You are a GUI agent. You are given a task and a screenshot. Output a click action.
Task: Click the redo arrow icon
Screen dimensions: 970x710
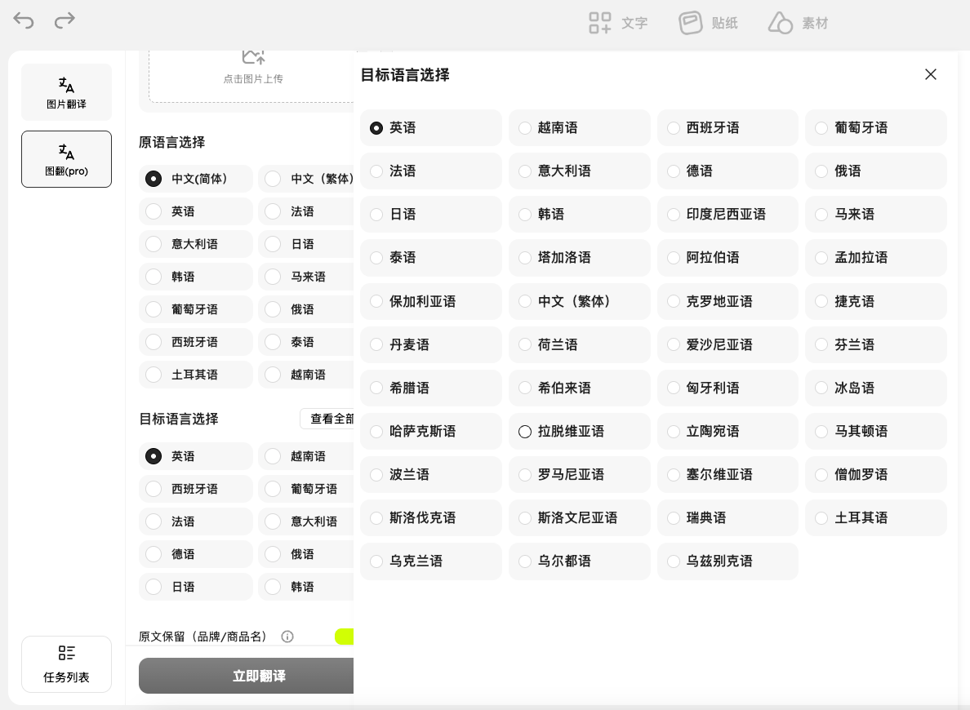(65, 21)
